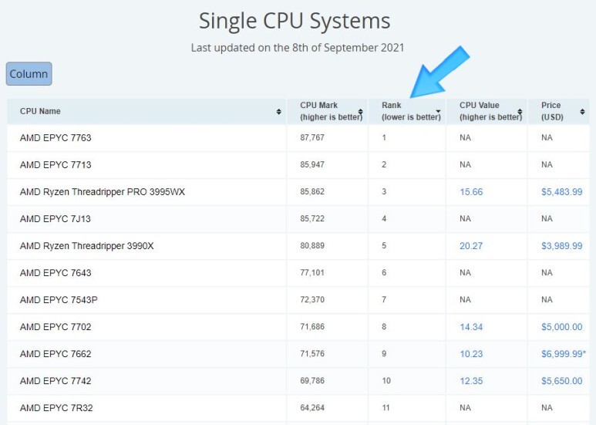This screenshot has height=425, width=596.
Task: Click rank cell 11 for EPYC 7R32
Action: click(386, 407)
